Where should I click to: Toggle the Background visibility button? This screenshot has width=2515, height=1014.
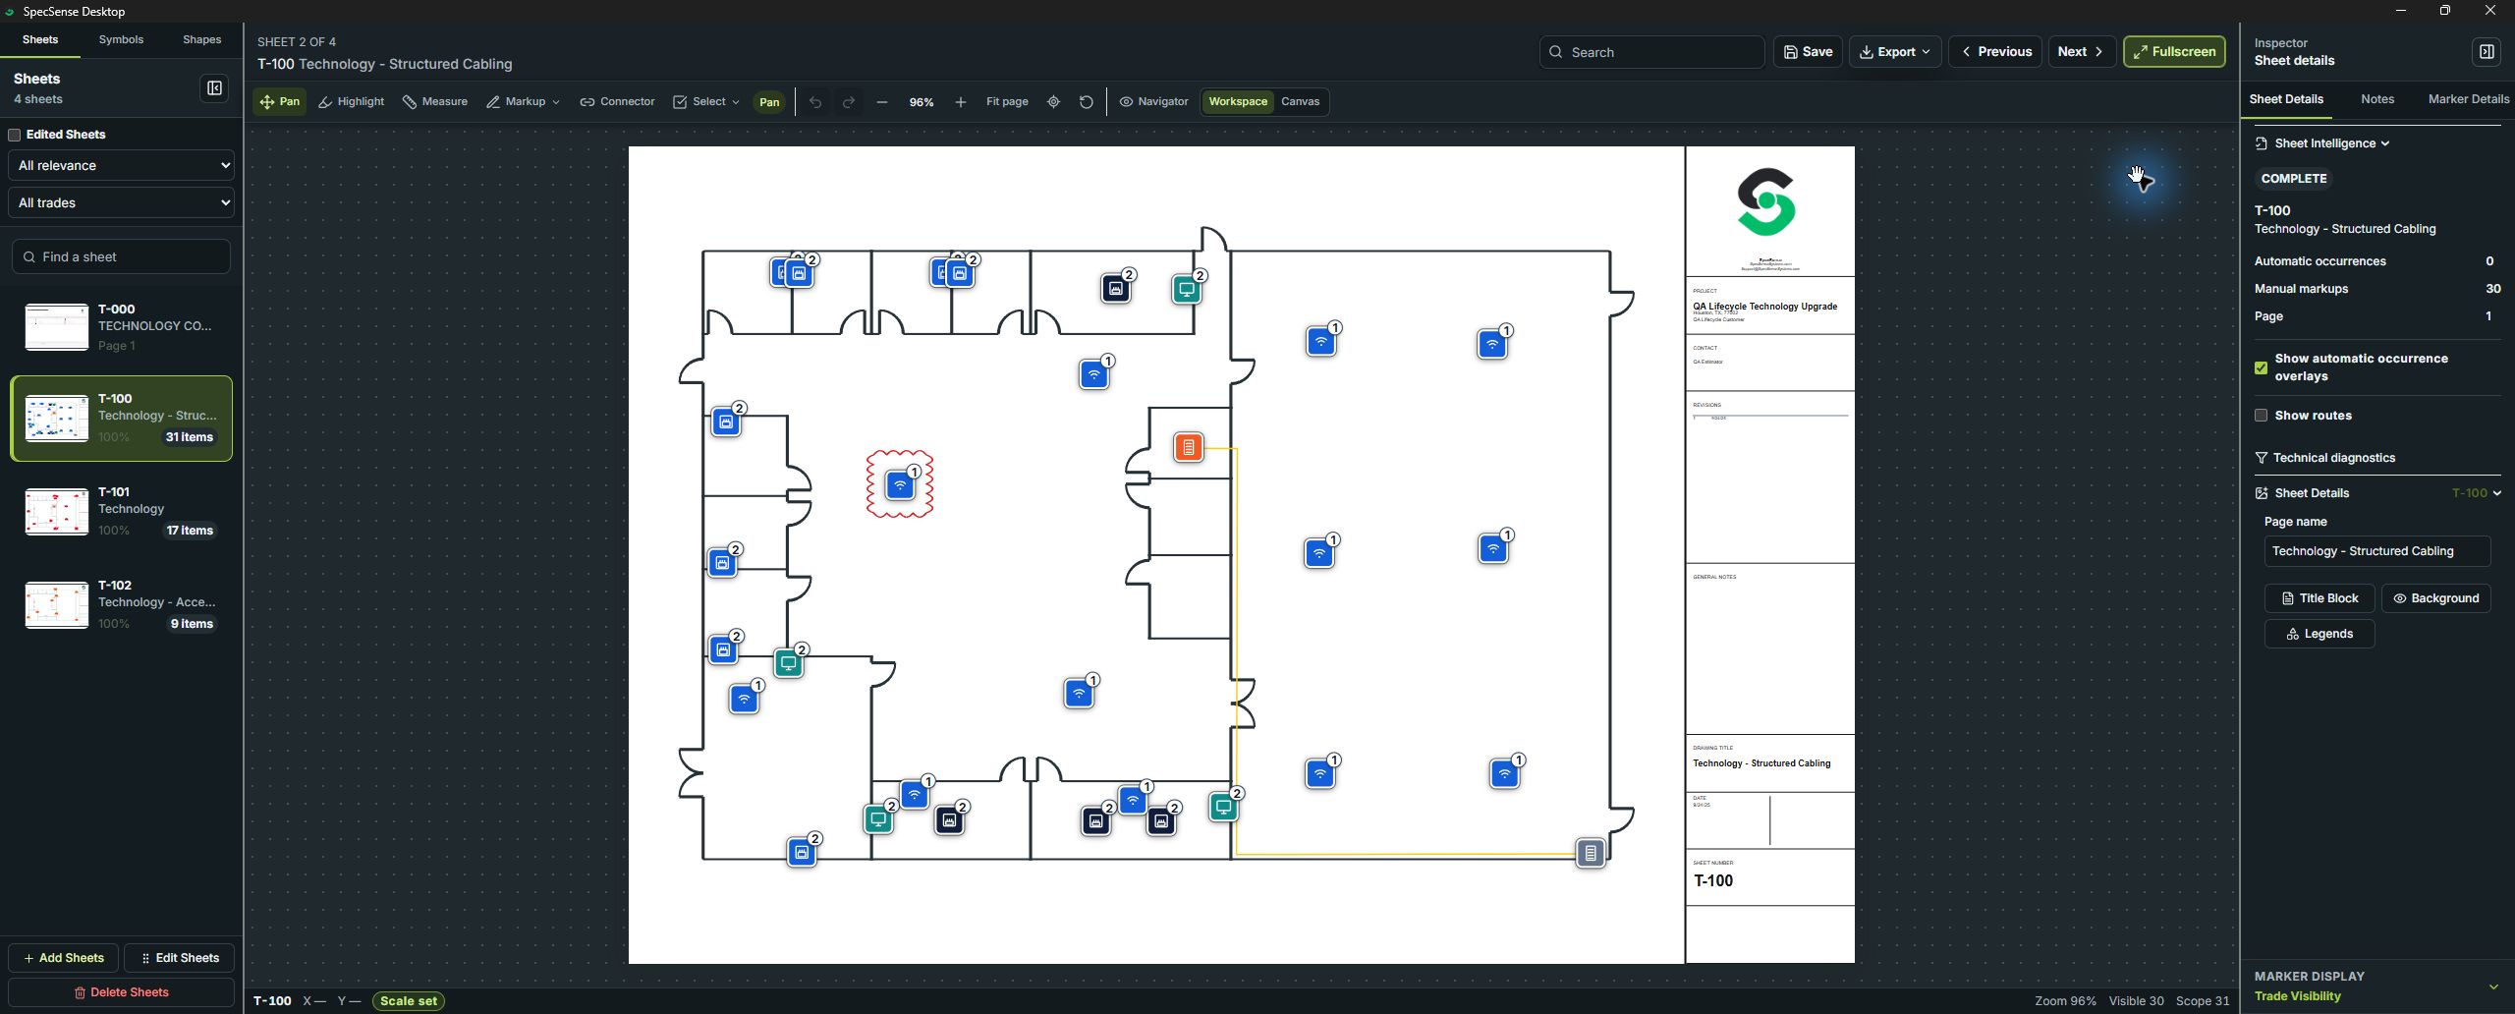[x=2435, y=598]
